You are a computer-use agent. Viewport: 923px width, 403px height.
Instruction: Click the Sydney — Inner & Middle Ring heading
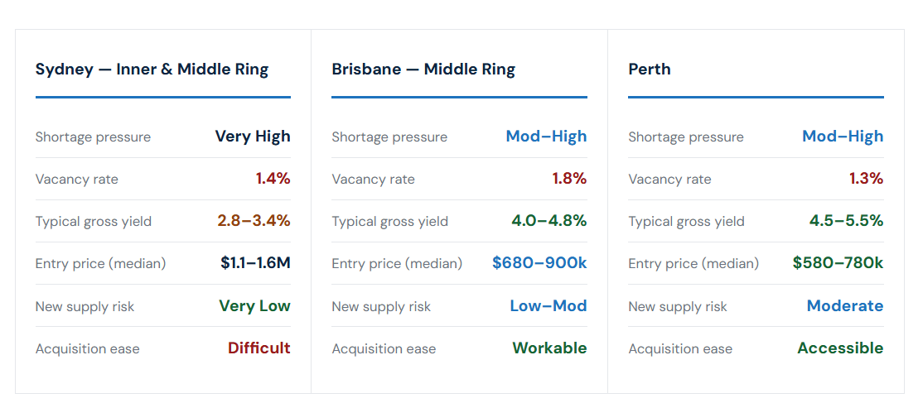click(x=152, y=70)
